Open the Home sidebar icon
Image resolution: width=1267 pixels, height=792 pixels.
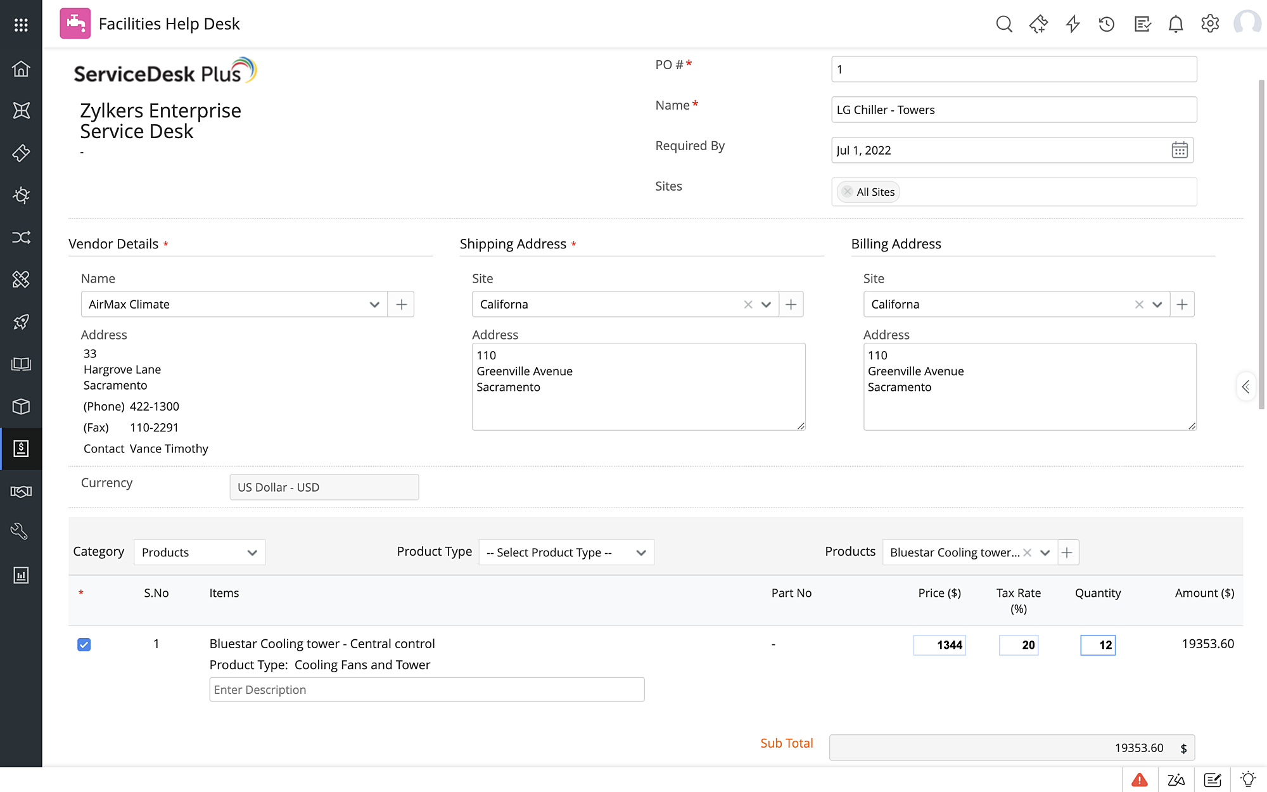click(x=21, y=68)
